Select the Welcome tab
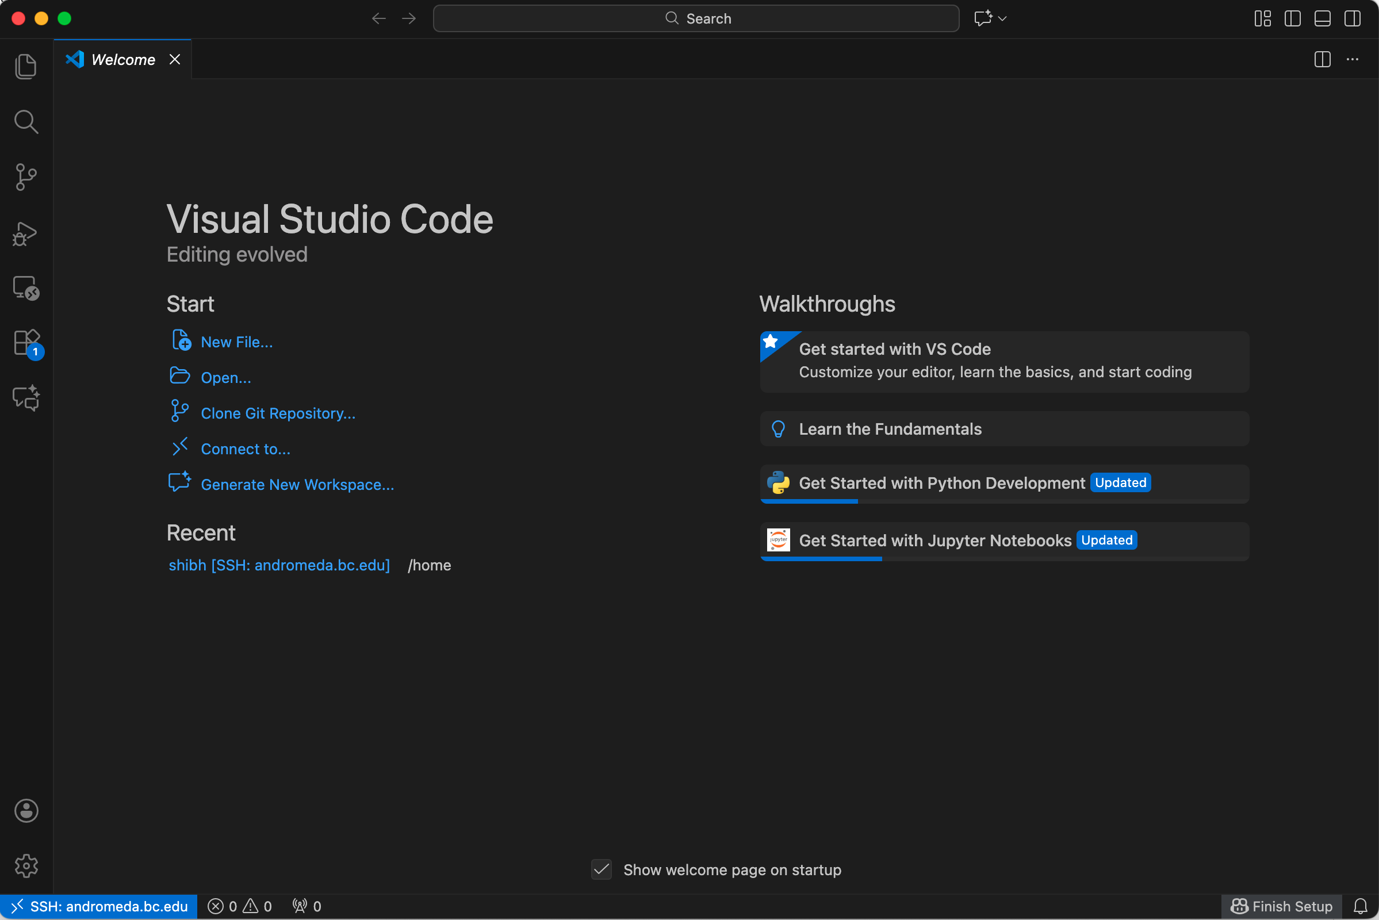 (x=122, y=59)
